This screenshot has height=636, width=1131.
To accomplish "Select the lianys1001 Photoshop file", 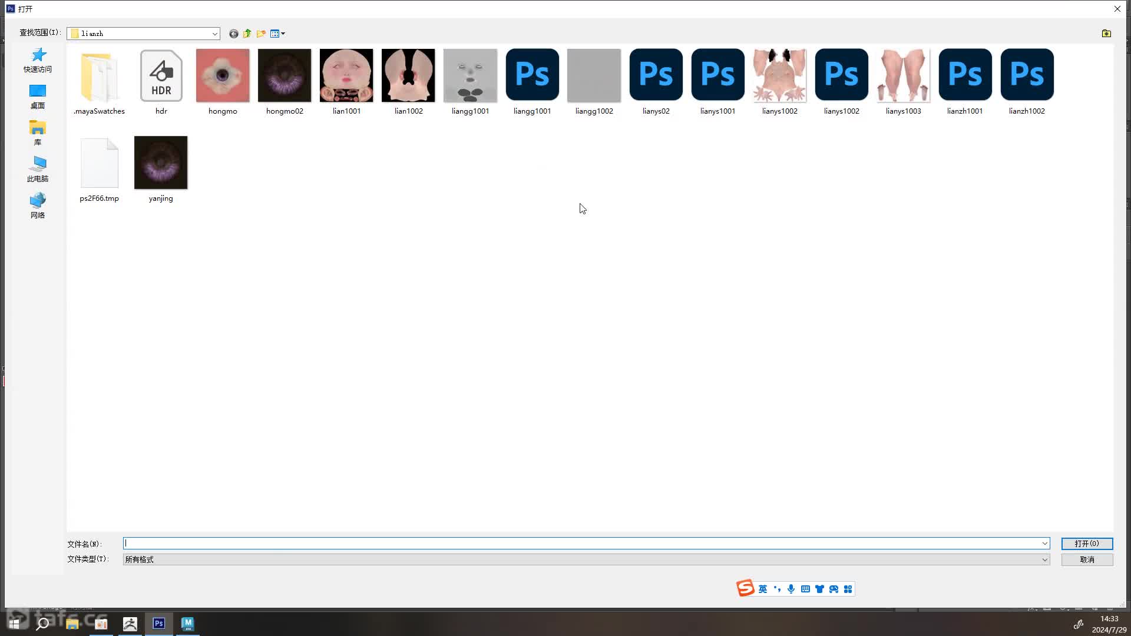I will pyautogui.click(x=717, y=82).
